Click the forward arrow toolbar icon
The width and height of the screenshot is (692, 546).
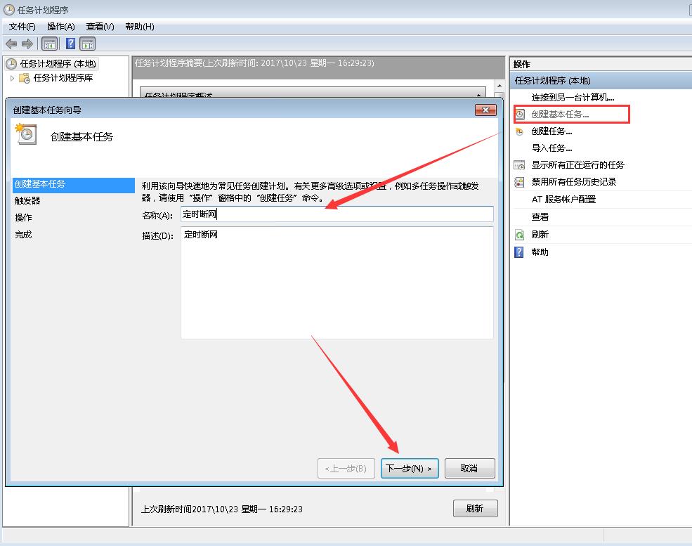(27, 44)
